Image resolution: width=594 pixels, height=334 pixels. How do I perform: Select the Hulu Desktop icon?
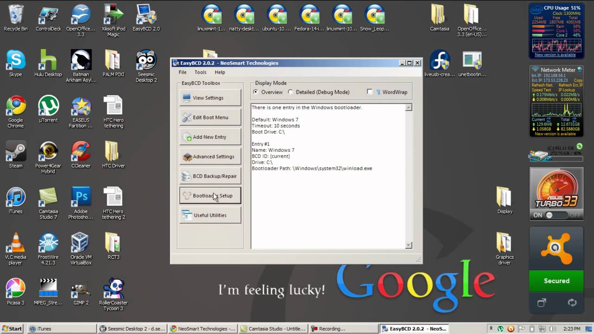[x=48, y=63]
